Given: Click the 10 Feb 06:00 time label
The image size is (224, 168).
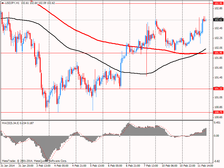Looking at the screenshot, I should point(169,165).
